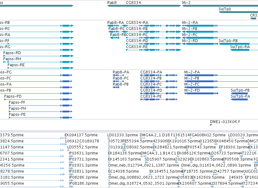This screenshot has height=188, width=258.
Task: Select EST label IP03731.3prime
Action: (x=83, y=160)
